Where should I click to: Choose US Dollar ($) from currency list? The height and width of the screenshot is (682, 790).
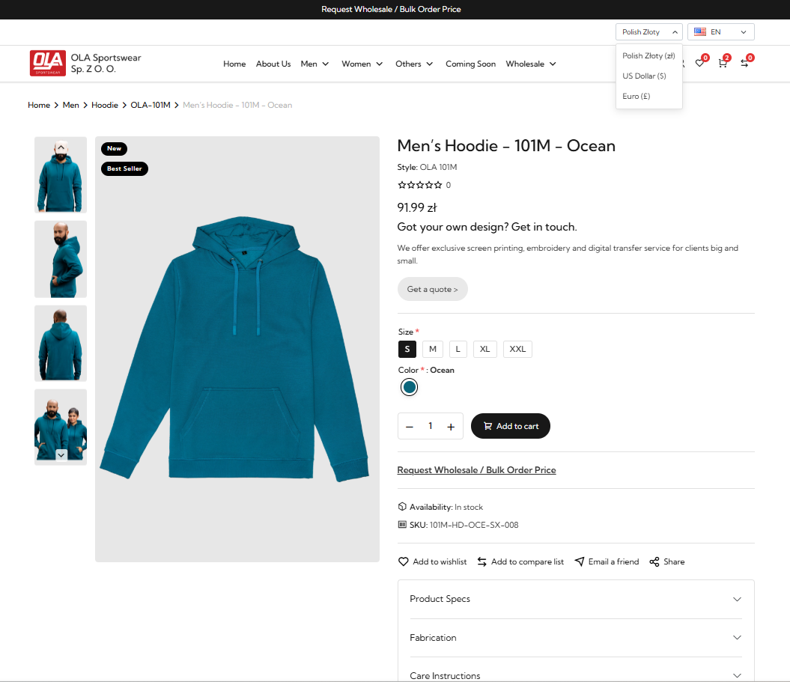click(x=644, y=76)
